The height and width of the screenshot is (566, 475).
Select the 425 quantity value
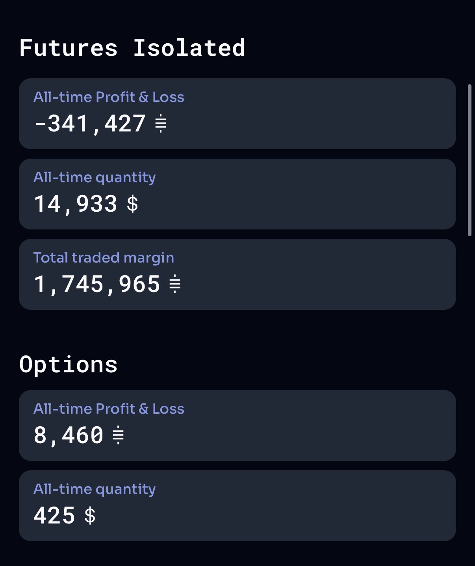coord(54,516)
